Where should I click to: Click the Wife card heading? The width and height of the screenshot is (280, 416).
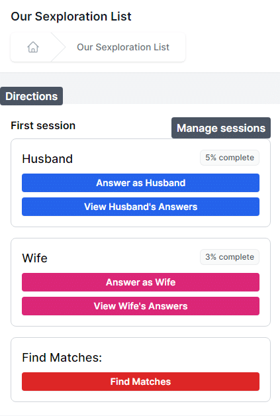coord(34,258)
